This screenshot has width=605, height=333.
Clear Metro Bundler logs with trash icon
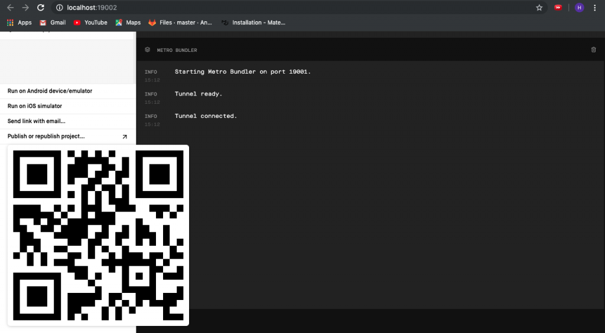point(593,50)
